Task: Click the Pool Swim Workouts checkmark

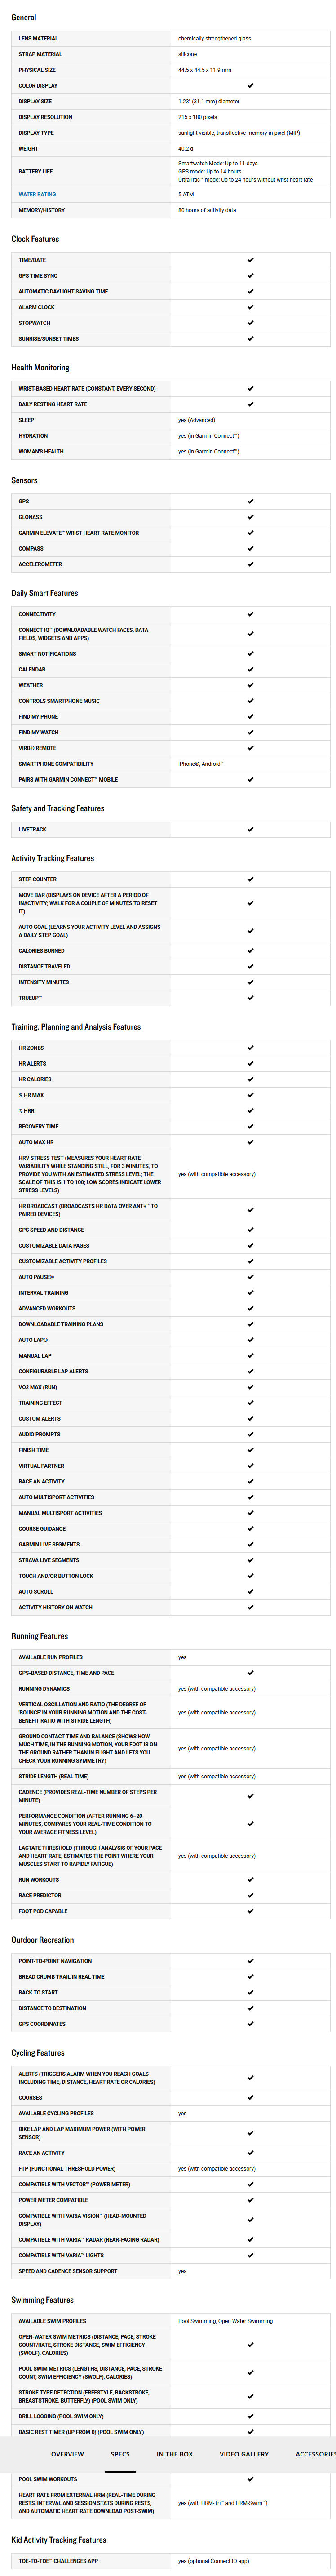Action: point(250,2479)
